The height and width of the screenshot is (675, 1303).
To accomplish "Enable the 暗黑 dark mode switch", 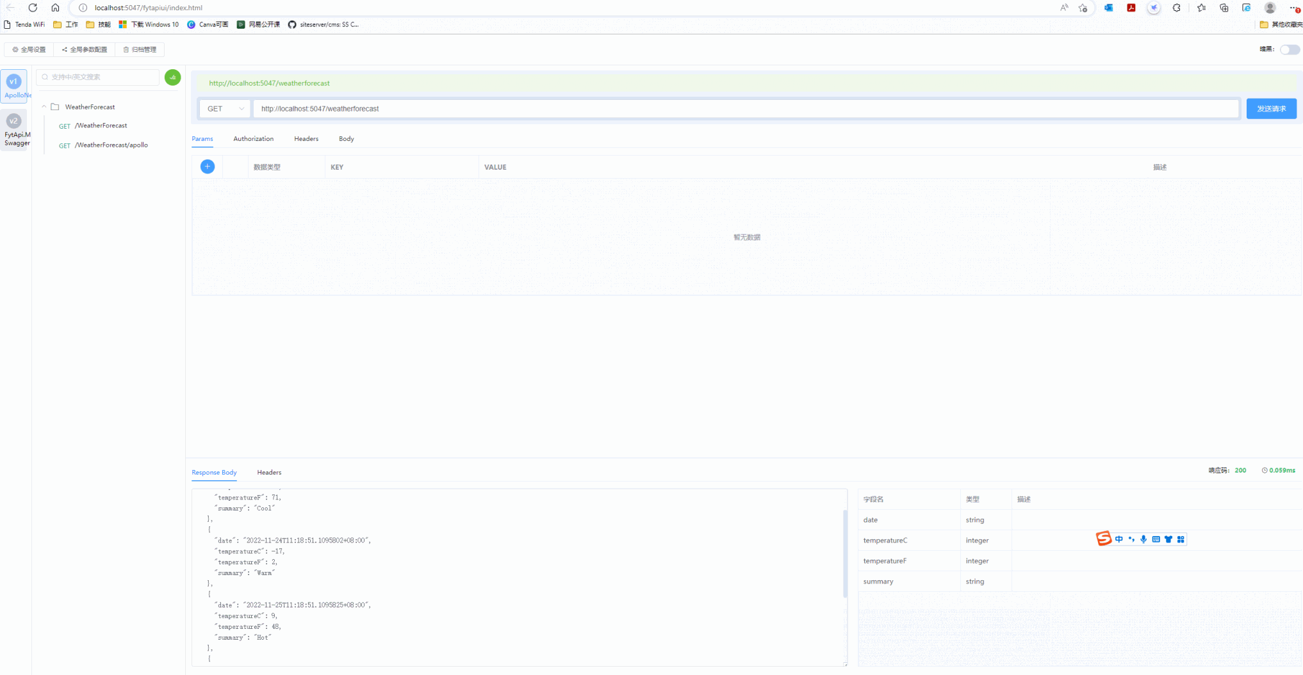I will (1289, 49).
